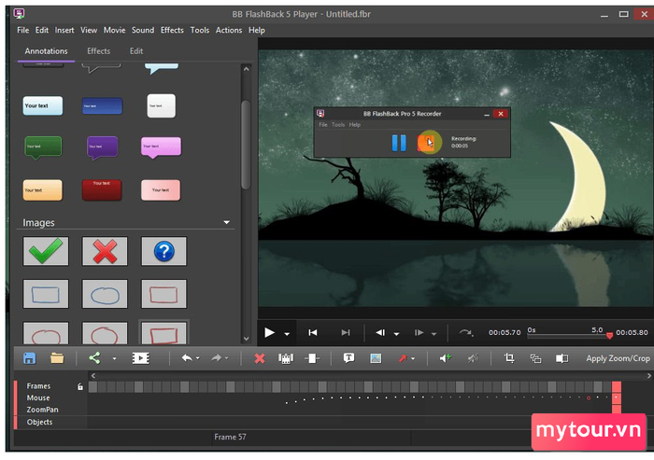Click the Redo arrow icon
This screenshot has height=460, width=654.
(216, 358)
